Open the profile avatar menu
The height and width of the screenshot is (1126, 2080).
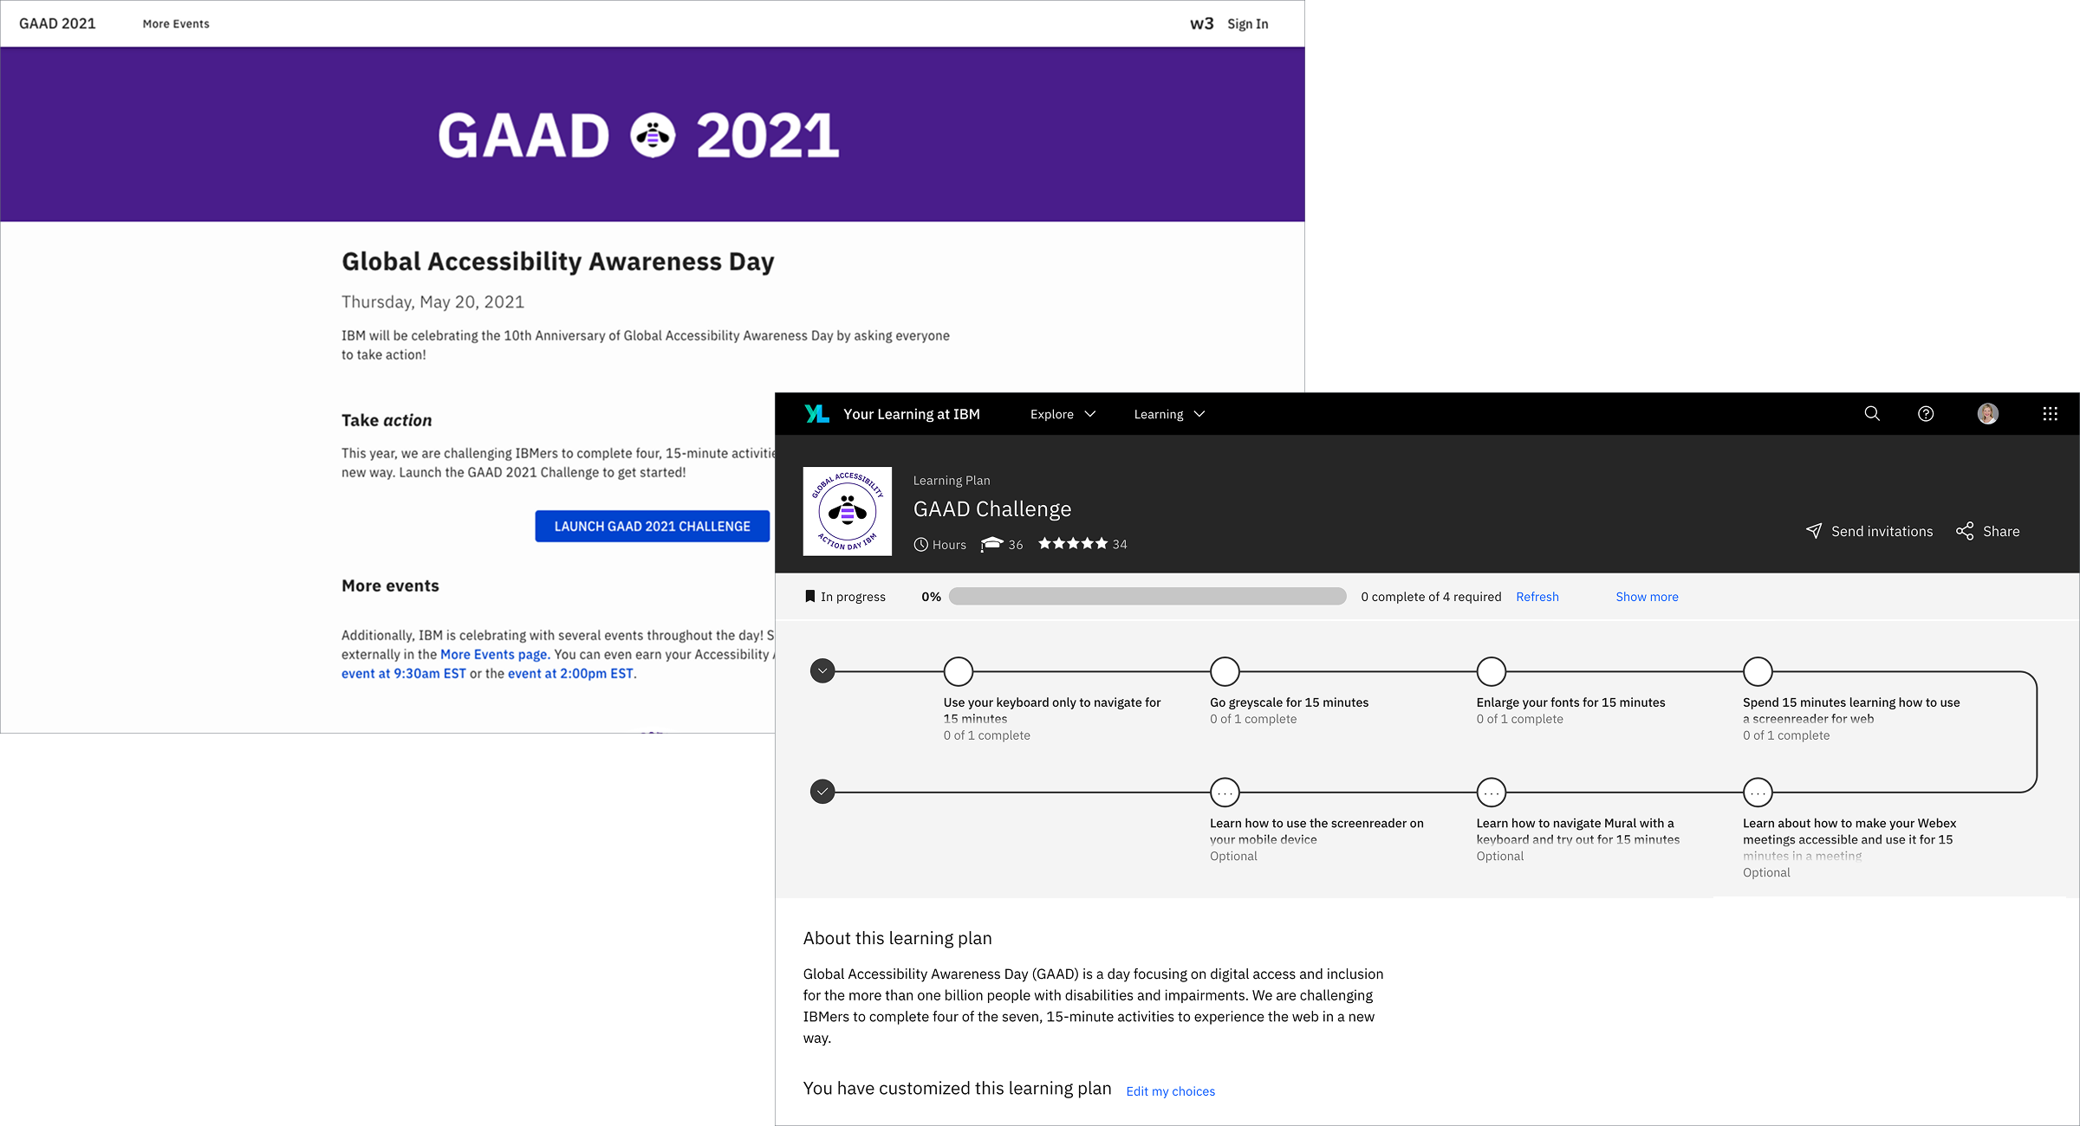[x=1988, y=414]
